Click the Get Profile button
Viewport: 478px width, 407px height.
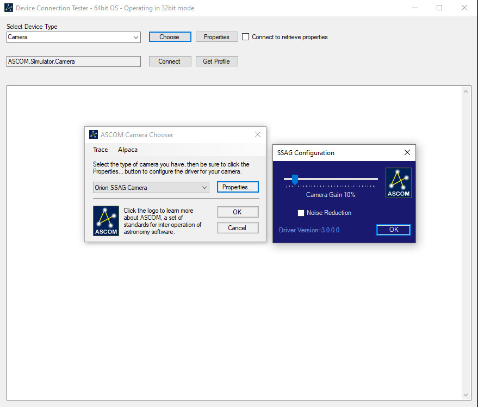[216, 61]
